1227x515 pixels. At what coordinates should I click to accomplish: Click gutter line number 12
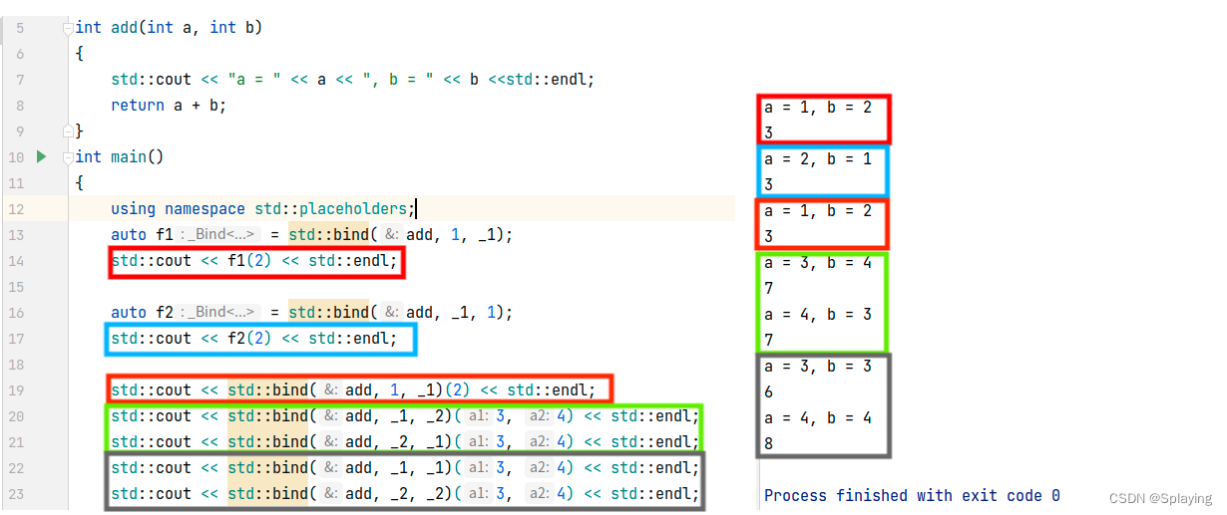pos(16,209)
